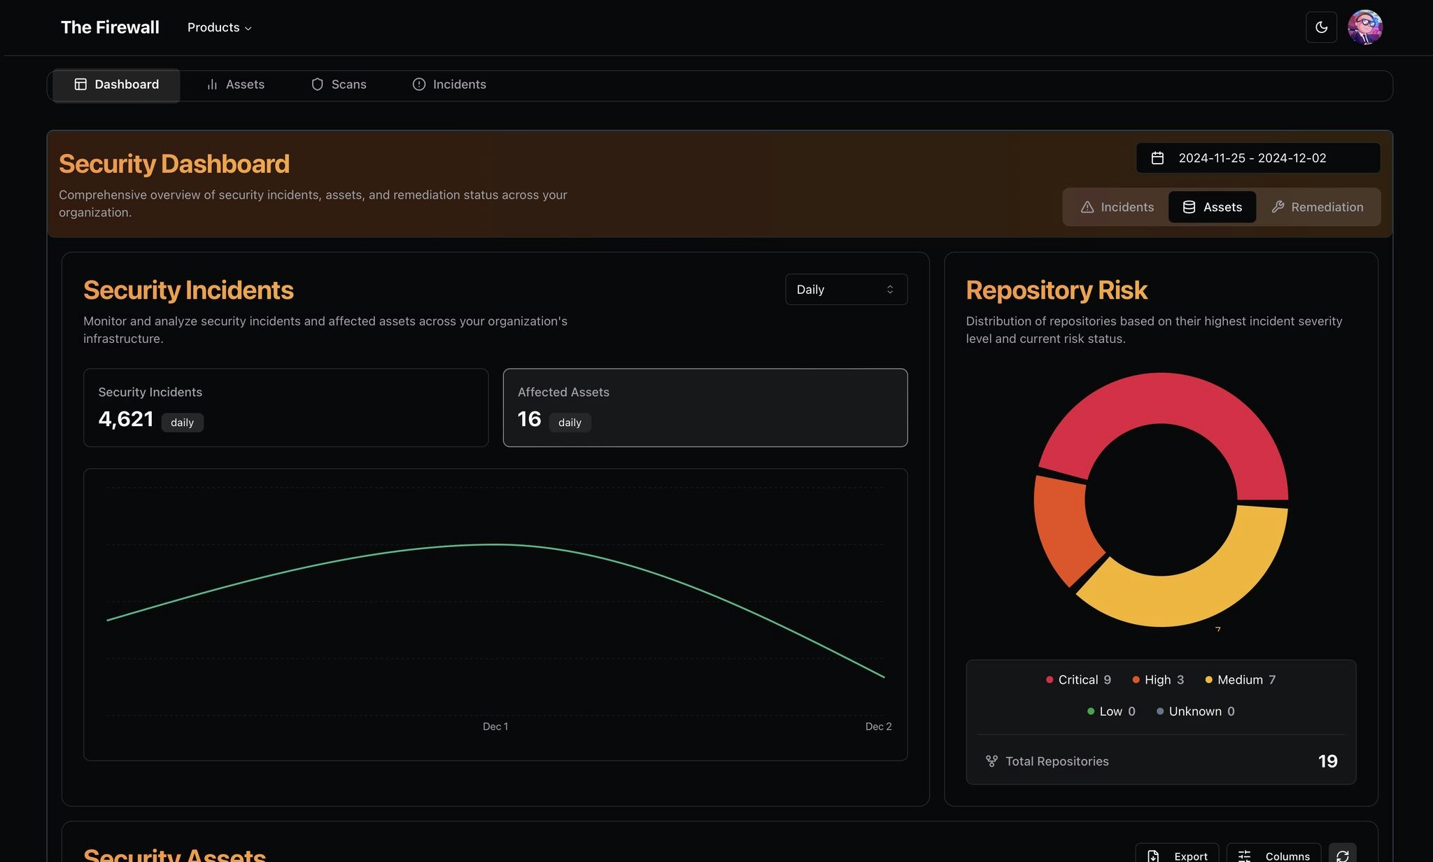Click the Export button
This screenshot has width=1433, height=862.
tap(1177, 856)
